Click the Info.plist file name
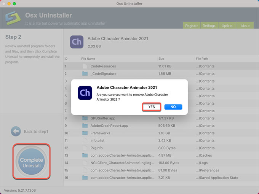 [x=98, y=140]
